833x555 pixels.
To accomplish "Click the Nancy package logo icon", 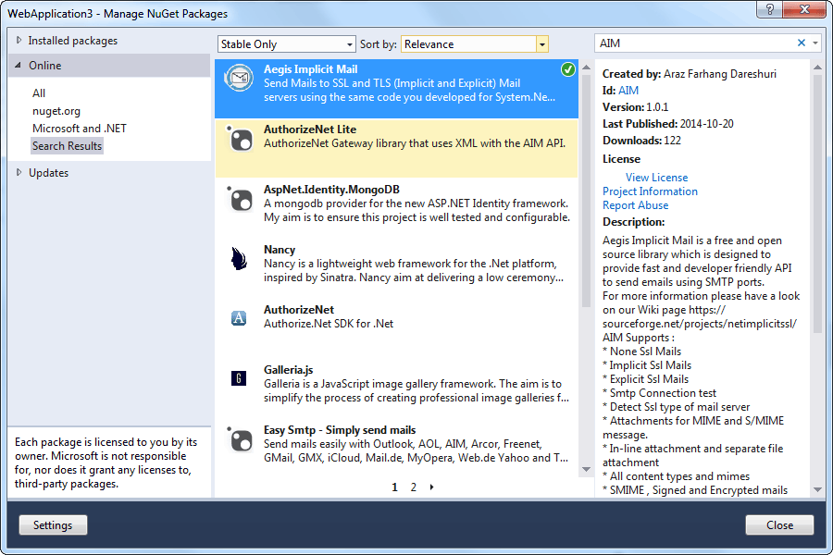I will click(x=240, y=259).
